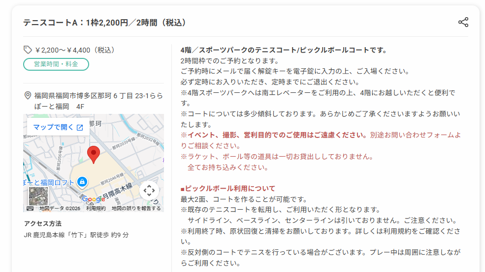
Task: Click the 福岡県福岡市博多区 address text
Action: pyautogui.click(x=98, y=101)
